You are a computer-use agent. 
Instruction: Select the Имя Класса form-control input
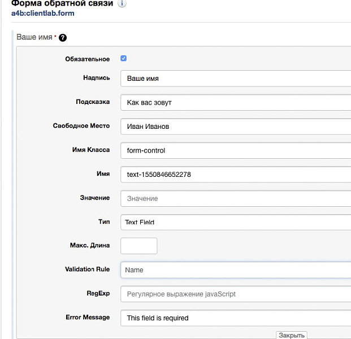pos(235,150)
